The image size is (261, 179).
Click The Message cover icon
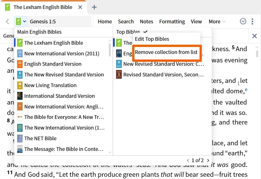pyautogui.click(x=20, y=149)
